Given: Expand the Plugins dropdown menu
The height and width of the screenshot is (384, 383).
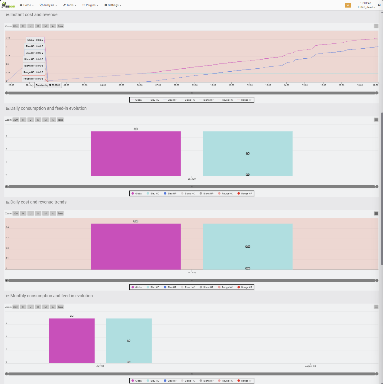Looking at the screenshot, I should click(90, 5).
